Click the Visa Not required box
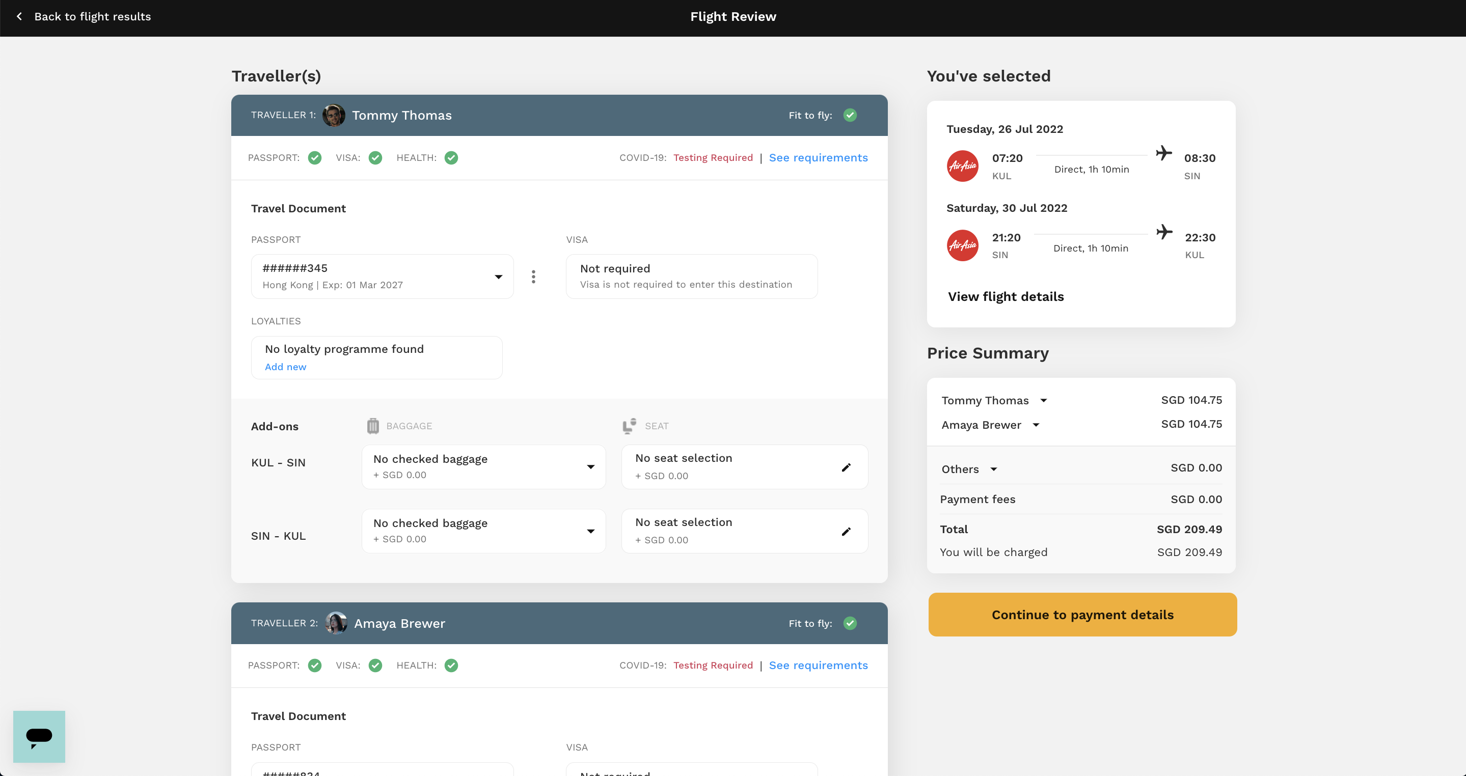Viewport: 1466px width, 776px height. (x=691, y=277)
